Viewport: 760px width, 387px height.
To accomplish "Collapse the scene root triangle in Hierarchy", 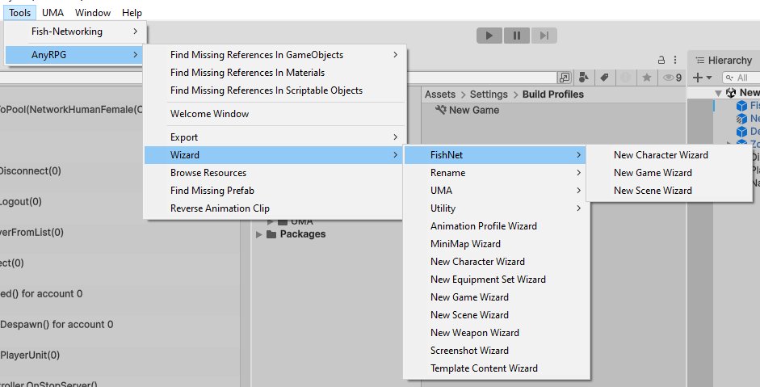I will coord(718,93).
